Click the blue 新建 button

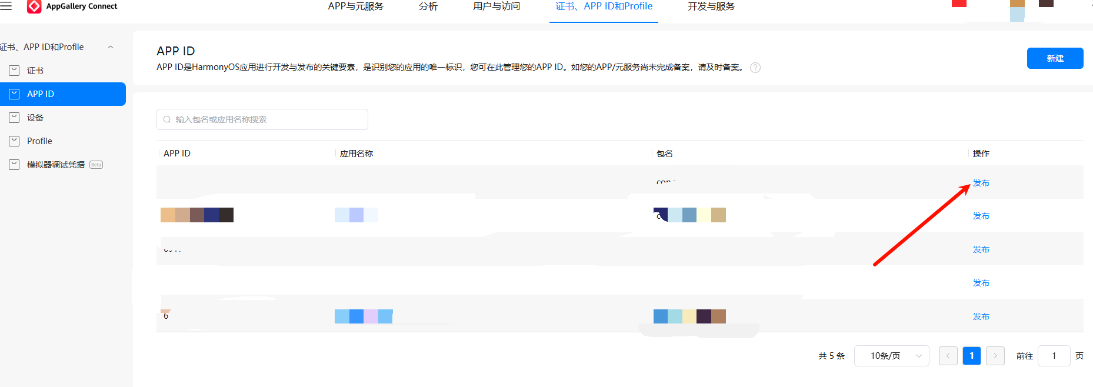[1055, 58]
